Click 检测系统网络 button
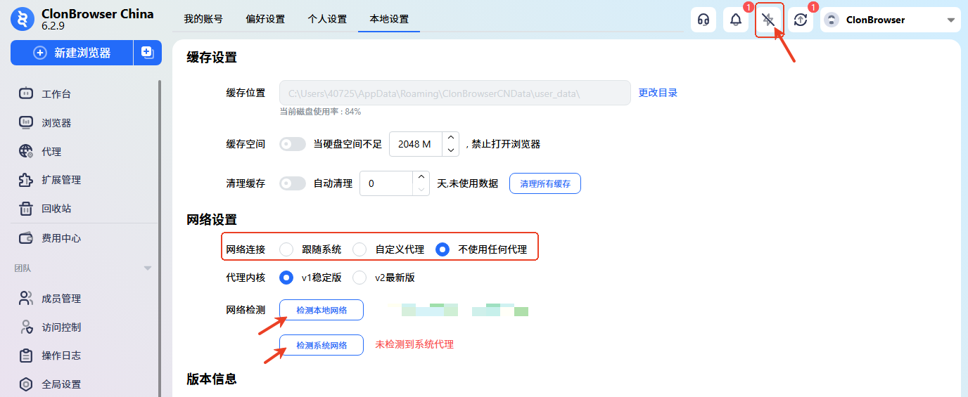The image size is (968, 397). click(321, 345)
